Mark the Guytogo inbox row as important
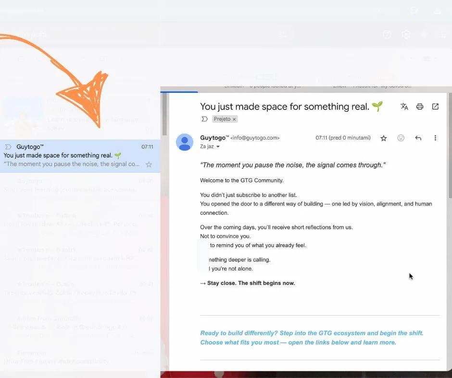Viewport: 452px width, 378px height. coord(8,147)
